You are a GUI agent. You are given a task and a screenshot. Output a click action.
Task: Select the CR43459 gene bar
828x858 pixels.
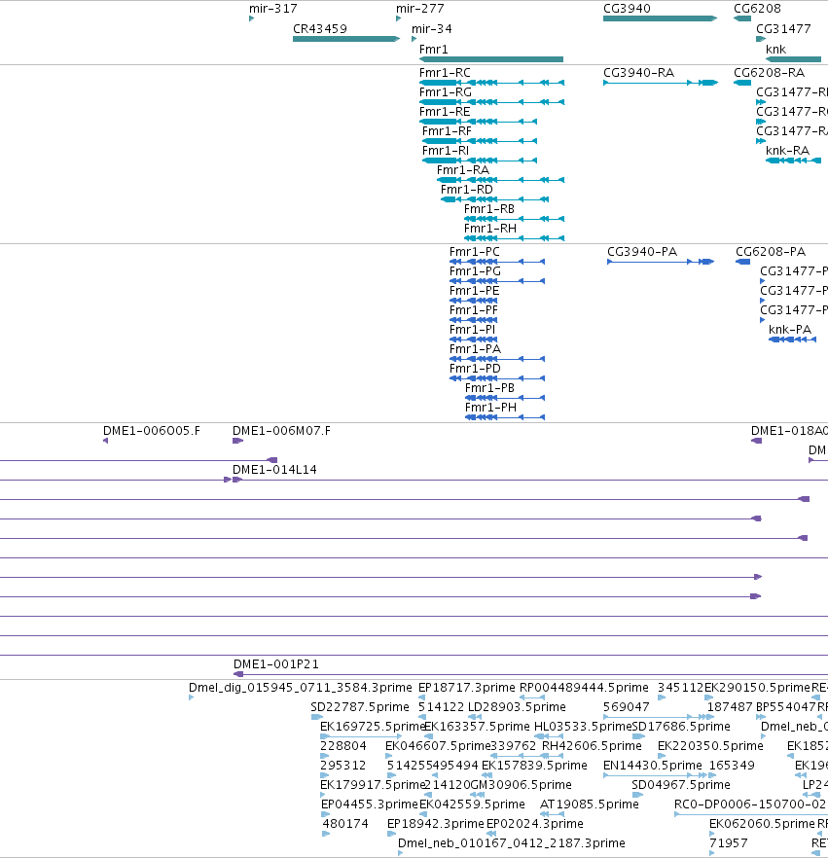pos(346,39)
